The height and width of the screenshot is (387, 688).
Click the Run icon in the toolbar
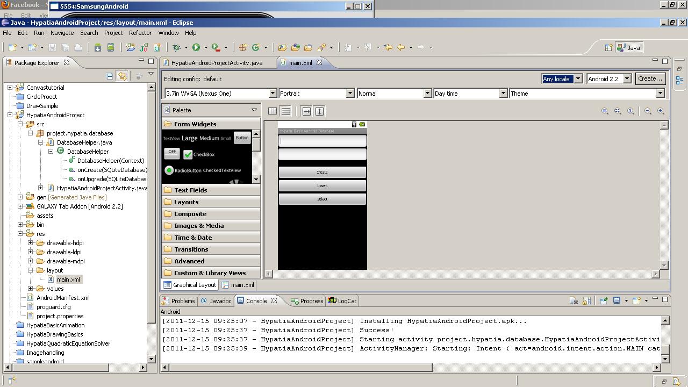195,48
